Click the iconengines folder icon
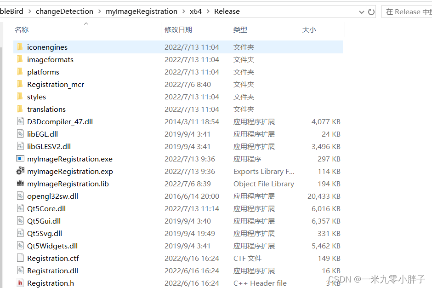Image resolution: width=432 pixels, height=288 pixels. [20, 47]
